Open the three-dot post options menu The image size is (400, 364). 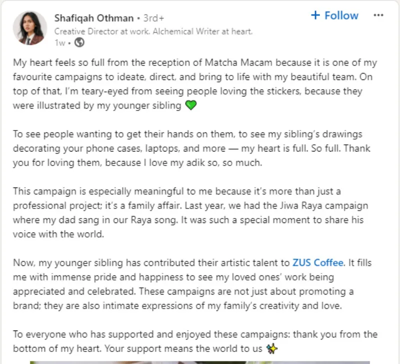(x=378, y=15)
